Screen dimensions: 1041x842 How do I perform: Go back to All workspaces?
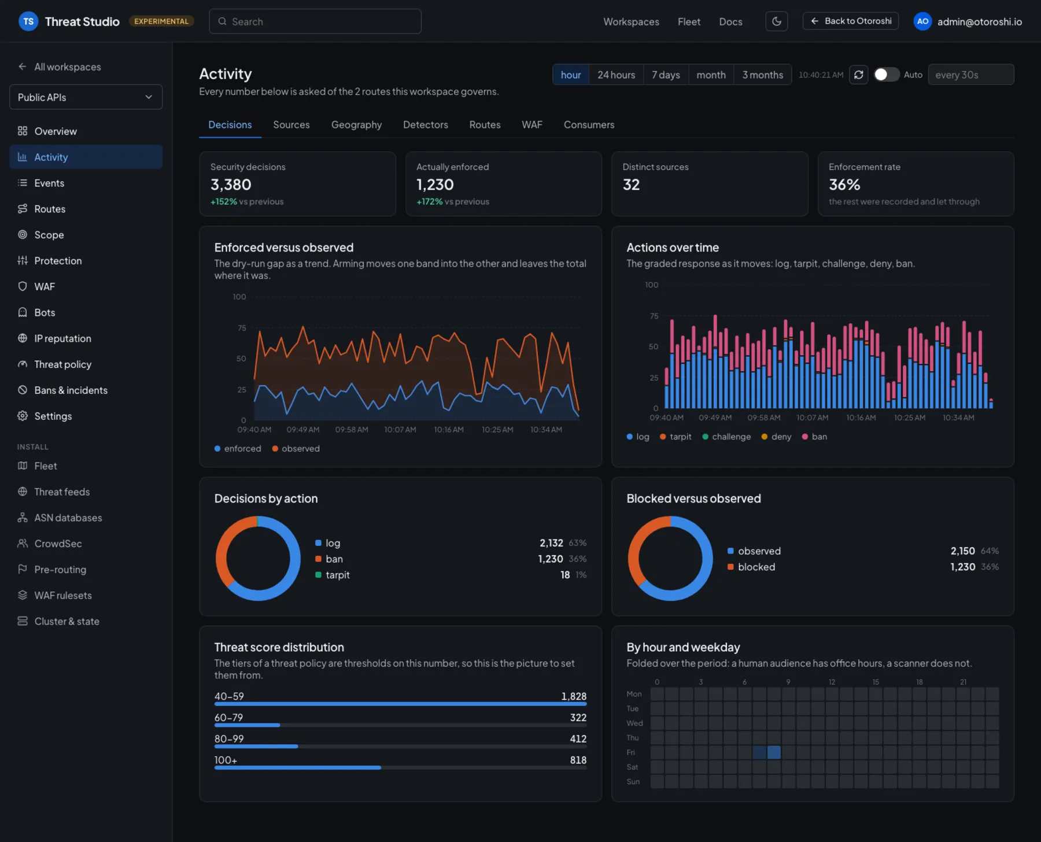click(60, 67)
